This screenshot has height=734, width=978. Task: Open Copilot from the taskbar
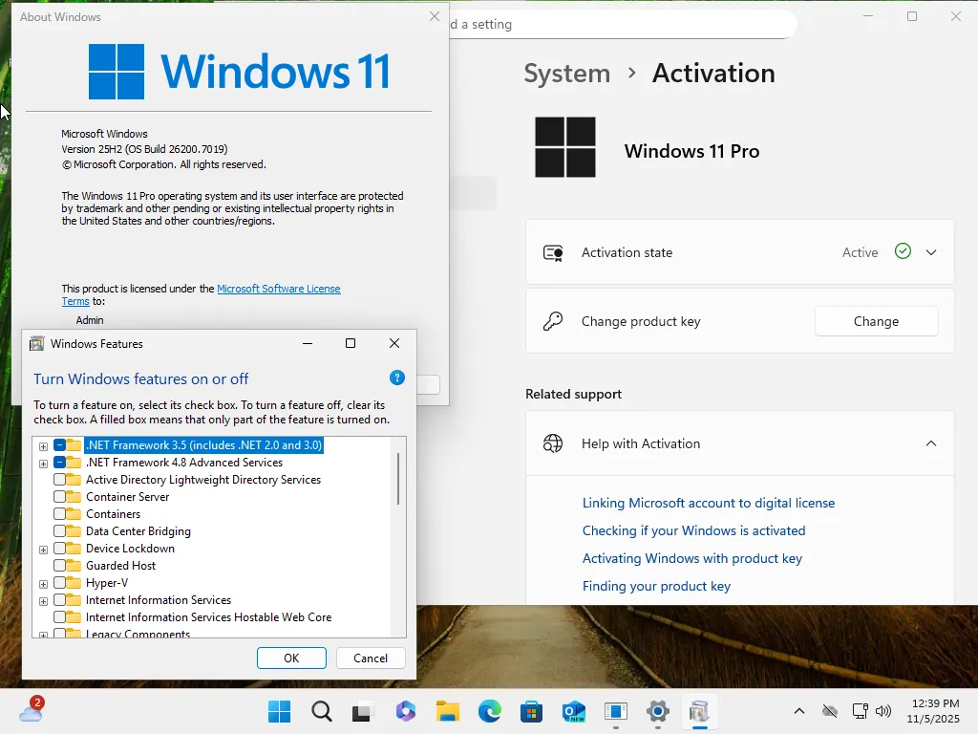[405, 712]
